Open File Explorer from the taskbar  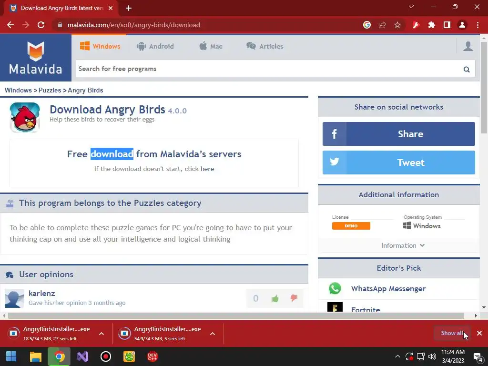[x=35, y=356]
